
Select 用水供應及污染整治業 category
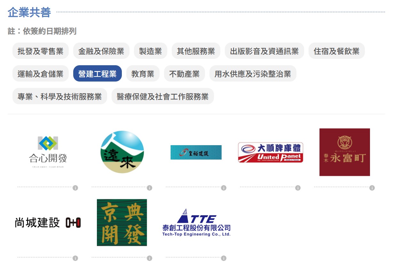click(253, 74)
